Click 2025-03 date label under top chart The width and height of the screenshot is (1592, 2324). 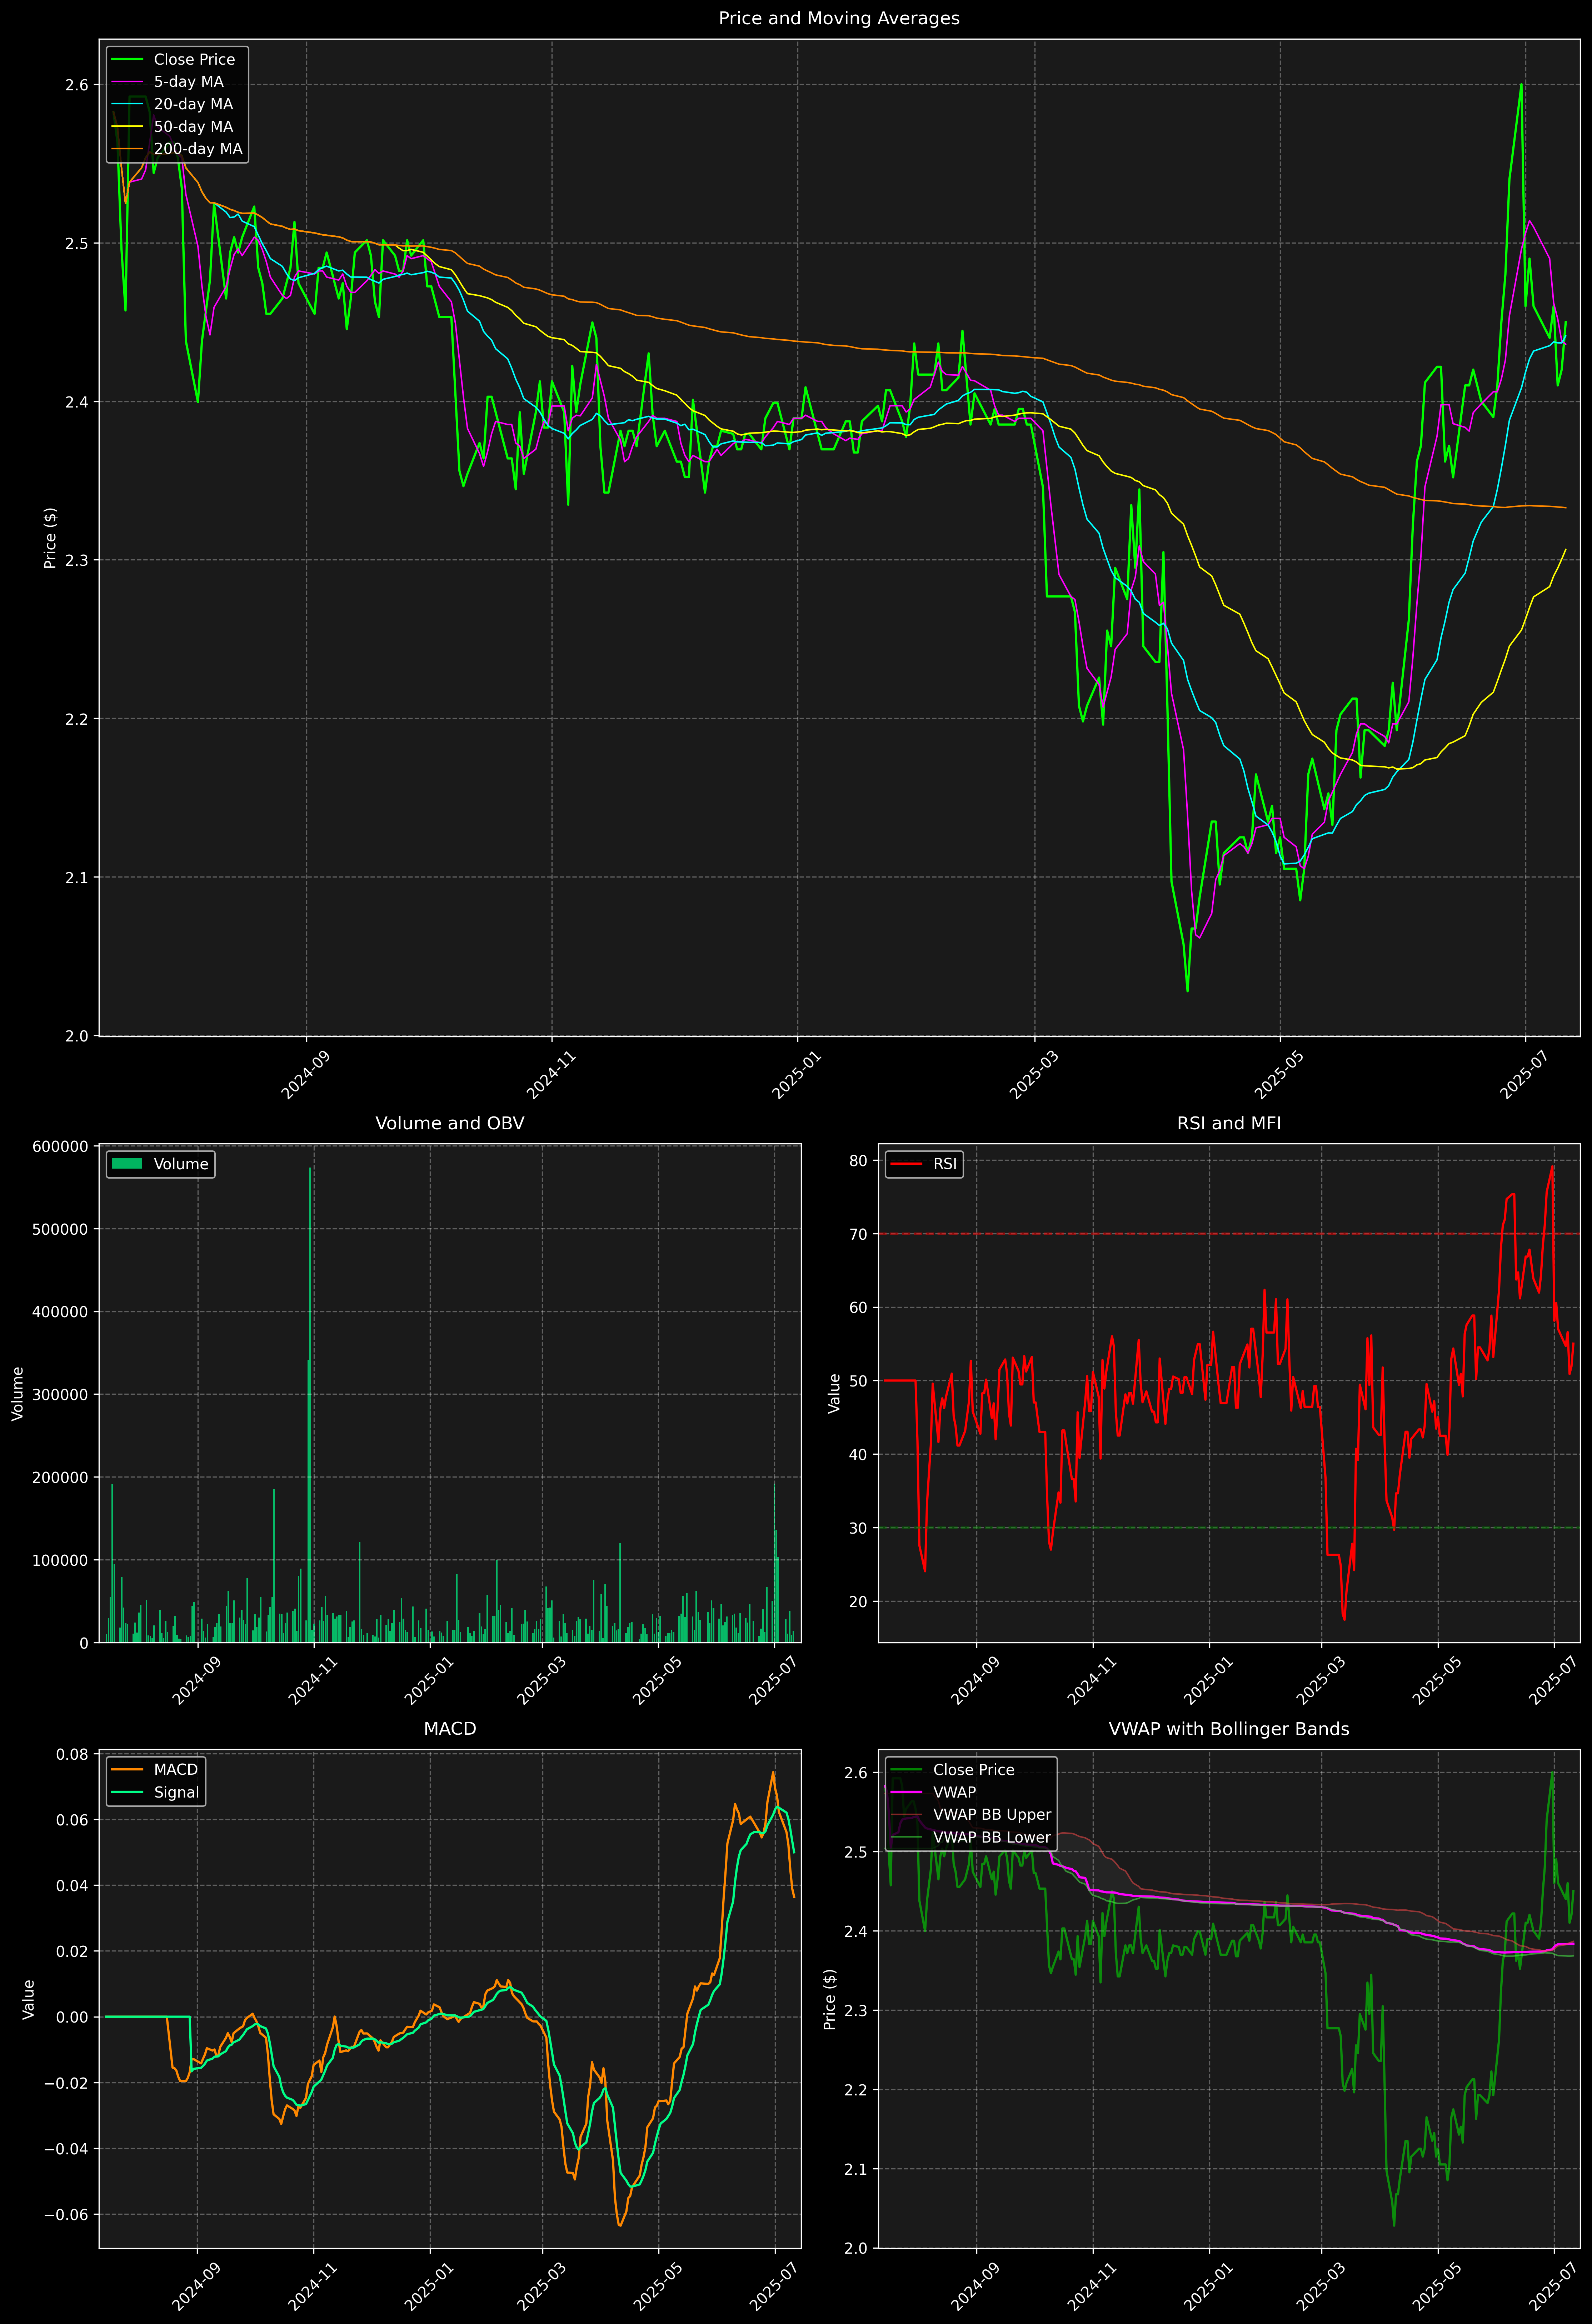coord(1034,1075)
